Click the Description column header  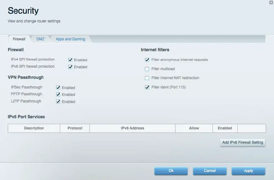(x=34, y=128)
